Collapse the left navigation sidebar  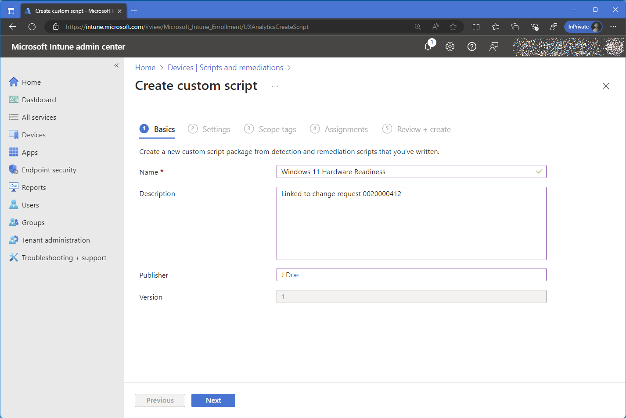click(116, 65)
